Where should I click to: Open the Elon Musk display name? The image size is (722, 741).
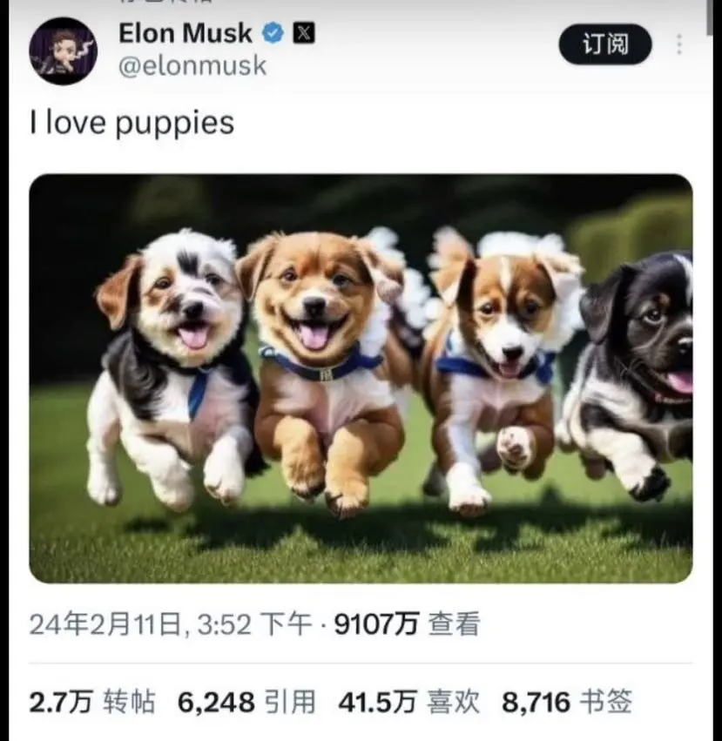(186, 34)
